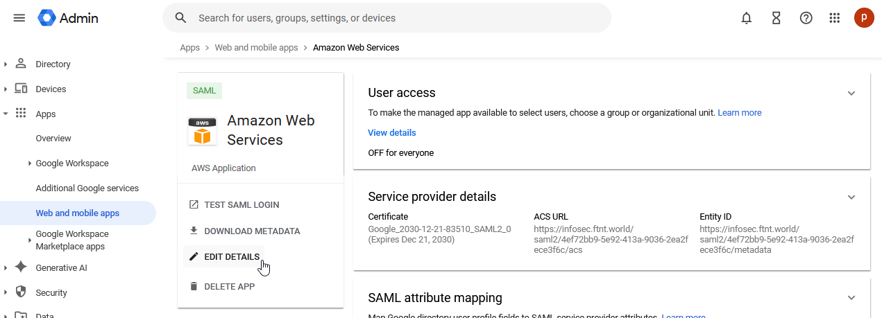Expand the Directory tree item
Screen dimensions: 882x318
point(6,64)
